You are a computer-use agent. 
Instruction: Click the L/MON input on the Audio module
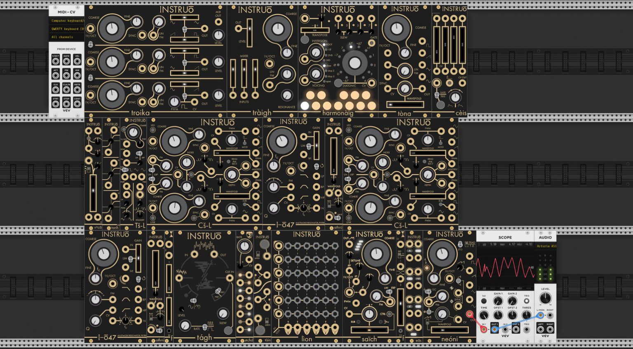540,314
